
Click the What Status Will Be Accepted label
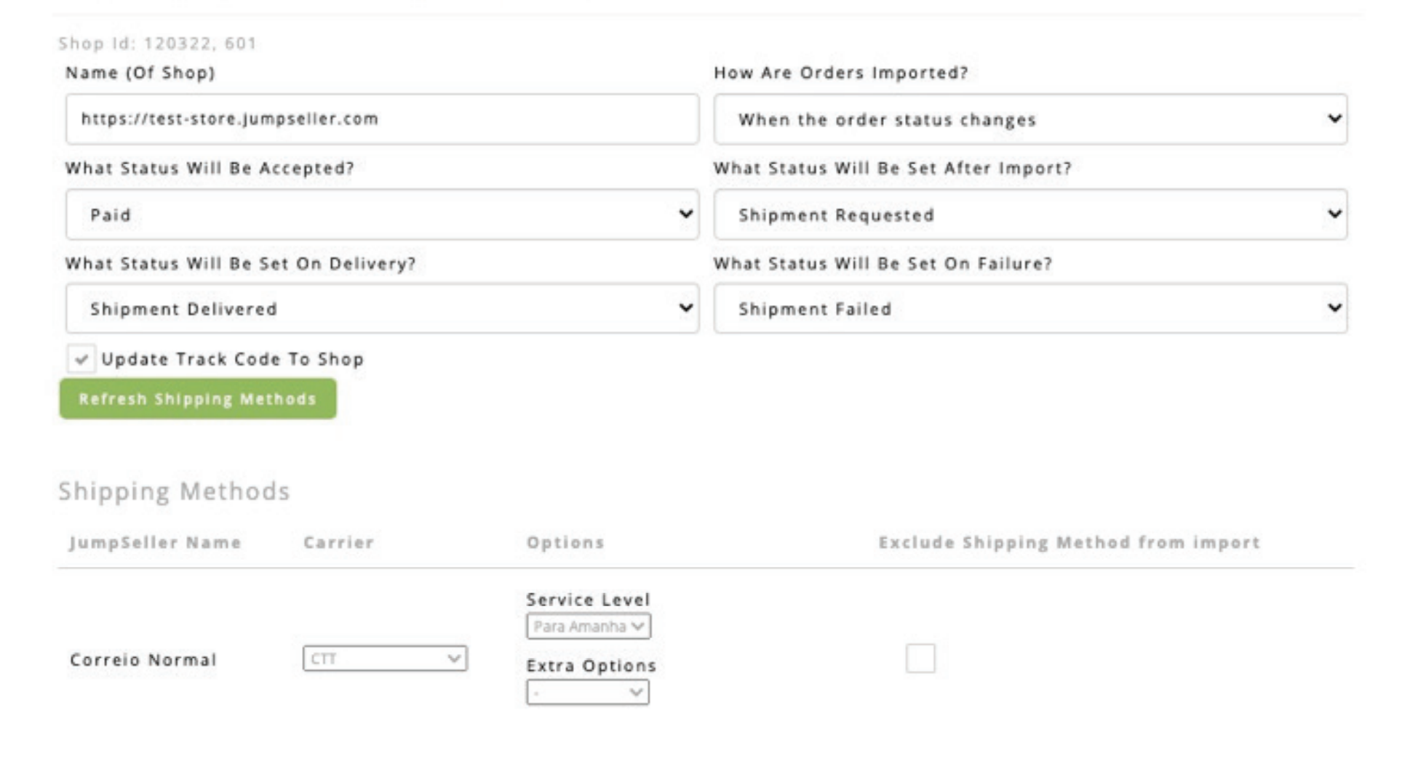[x=210, y=169]
